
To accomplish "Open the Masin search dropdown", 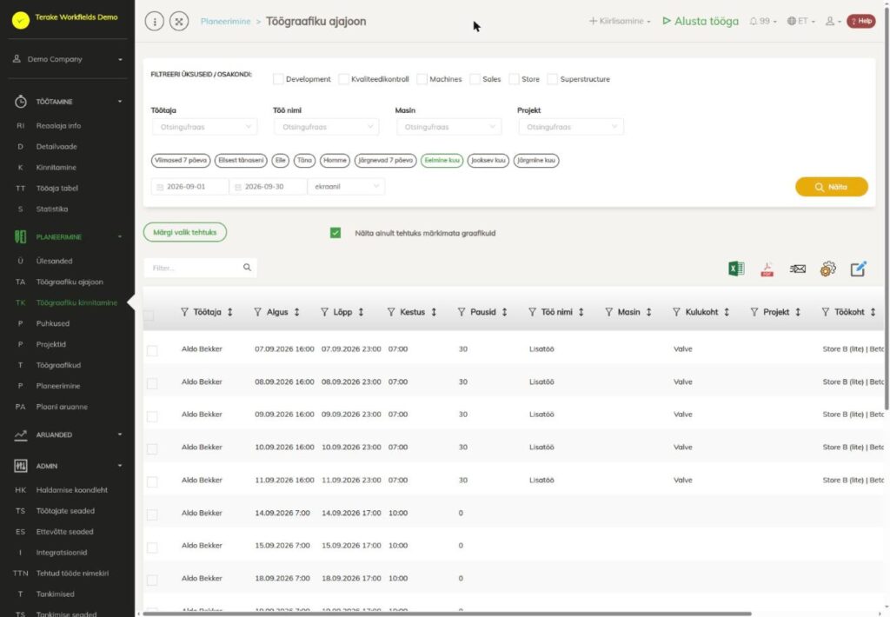I will tap(448, 127).
